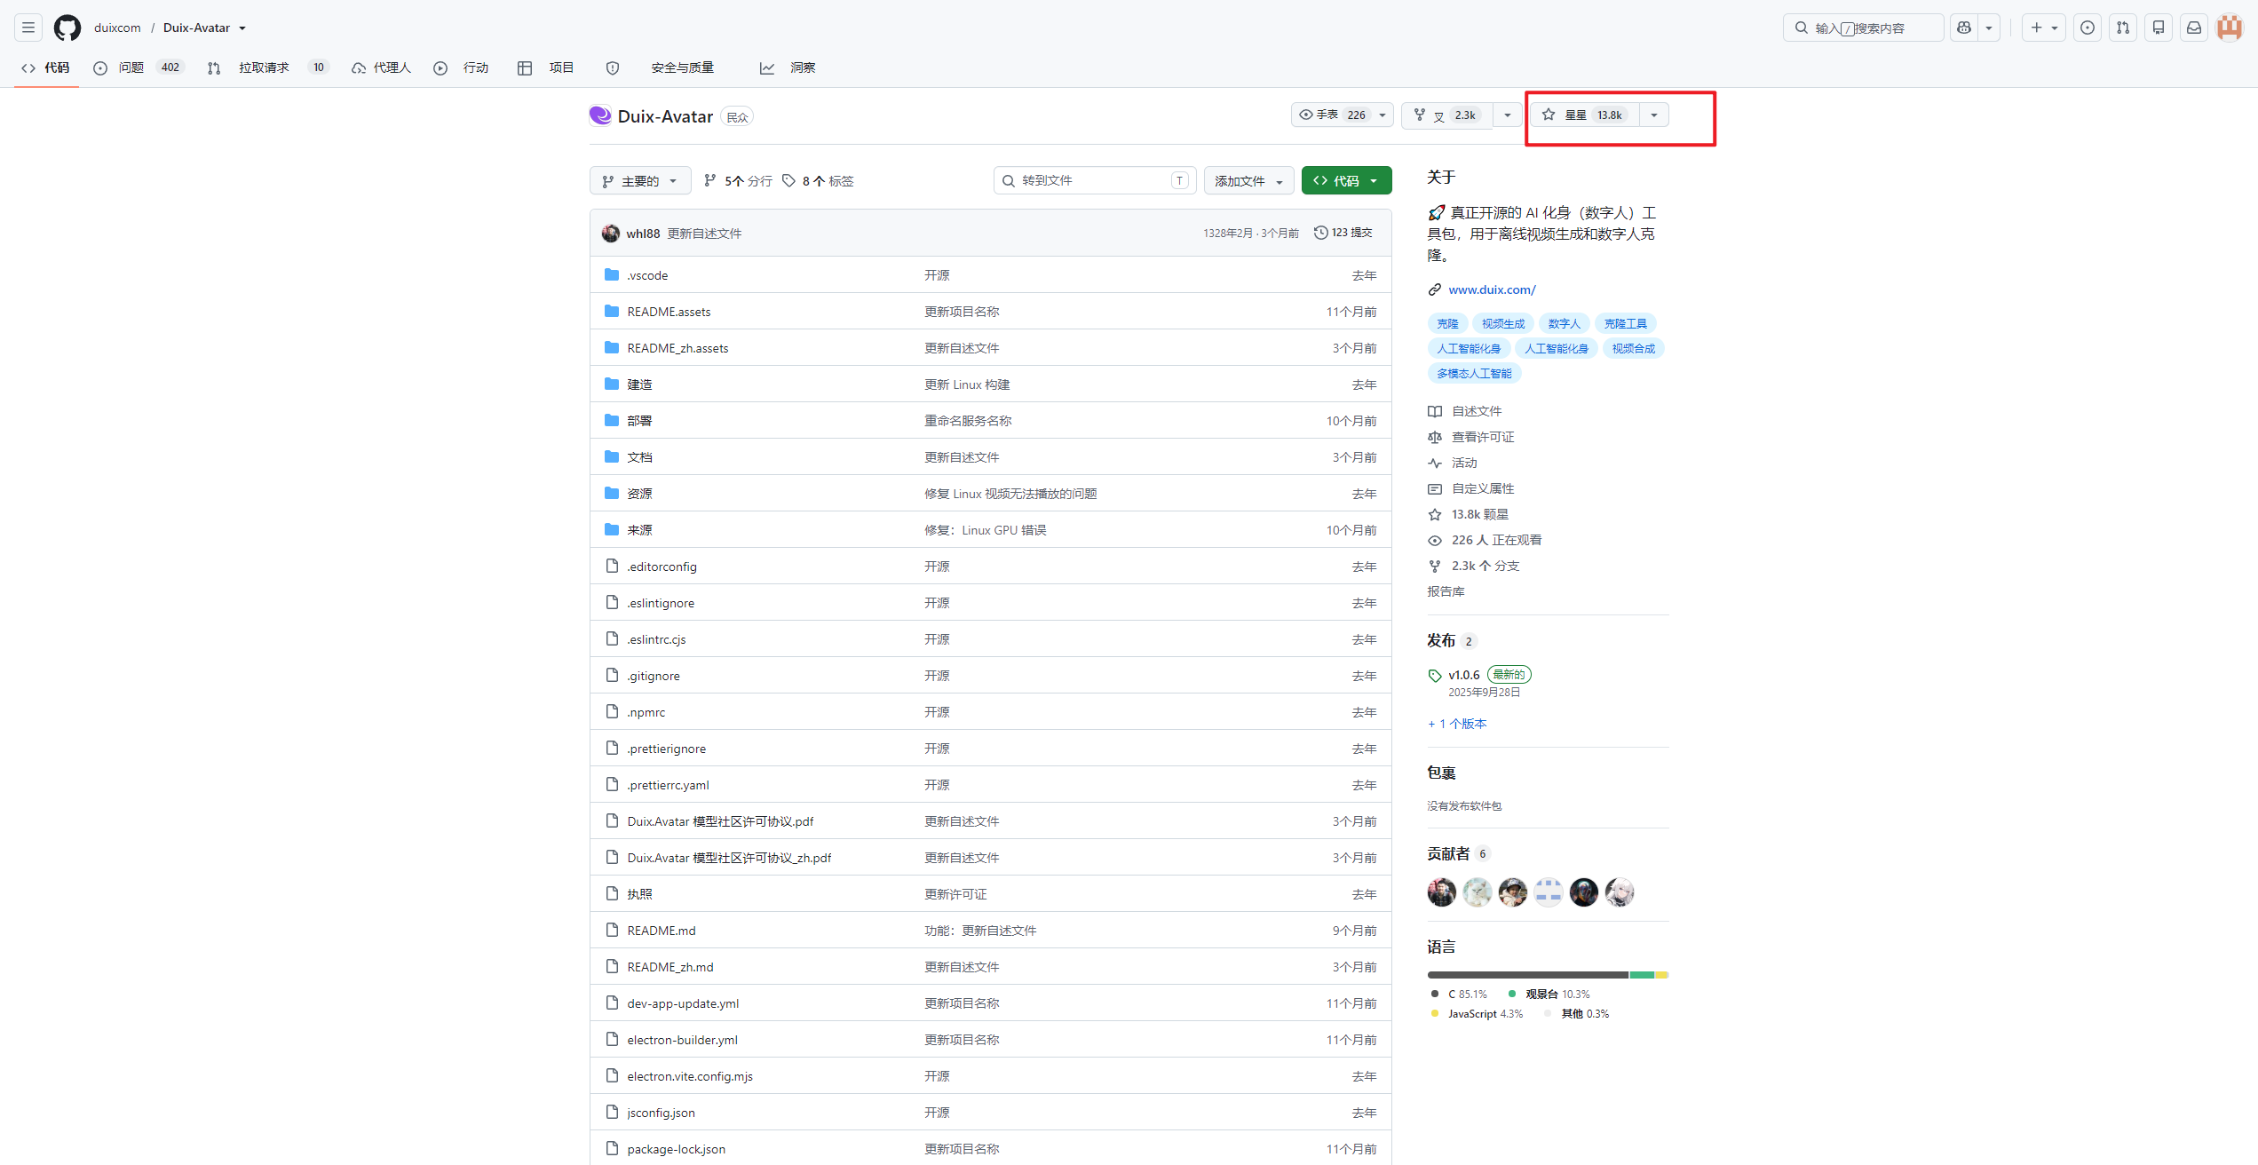Expand the create new plus dropdown

(x=2044, y=28)
